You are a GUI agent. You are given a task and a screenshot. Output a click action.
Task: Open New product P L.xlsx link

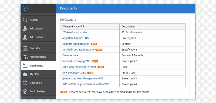[x=74, y=73]
